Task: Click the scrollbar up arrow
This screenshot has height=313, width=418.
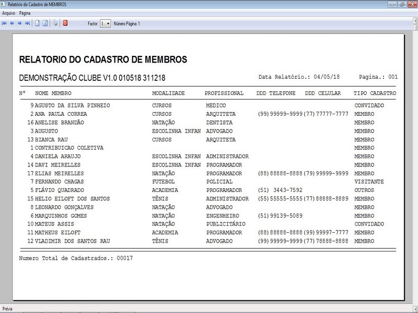Action: coord(415,20)
